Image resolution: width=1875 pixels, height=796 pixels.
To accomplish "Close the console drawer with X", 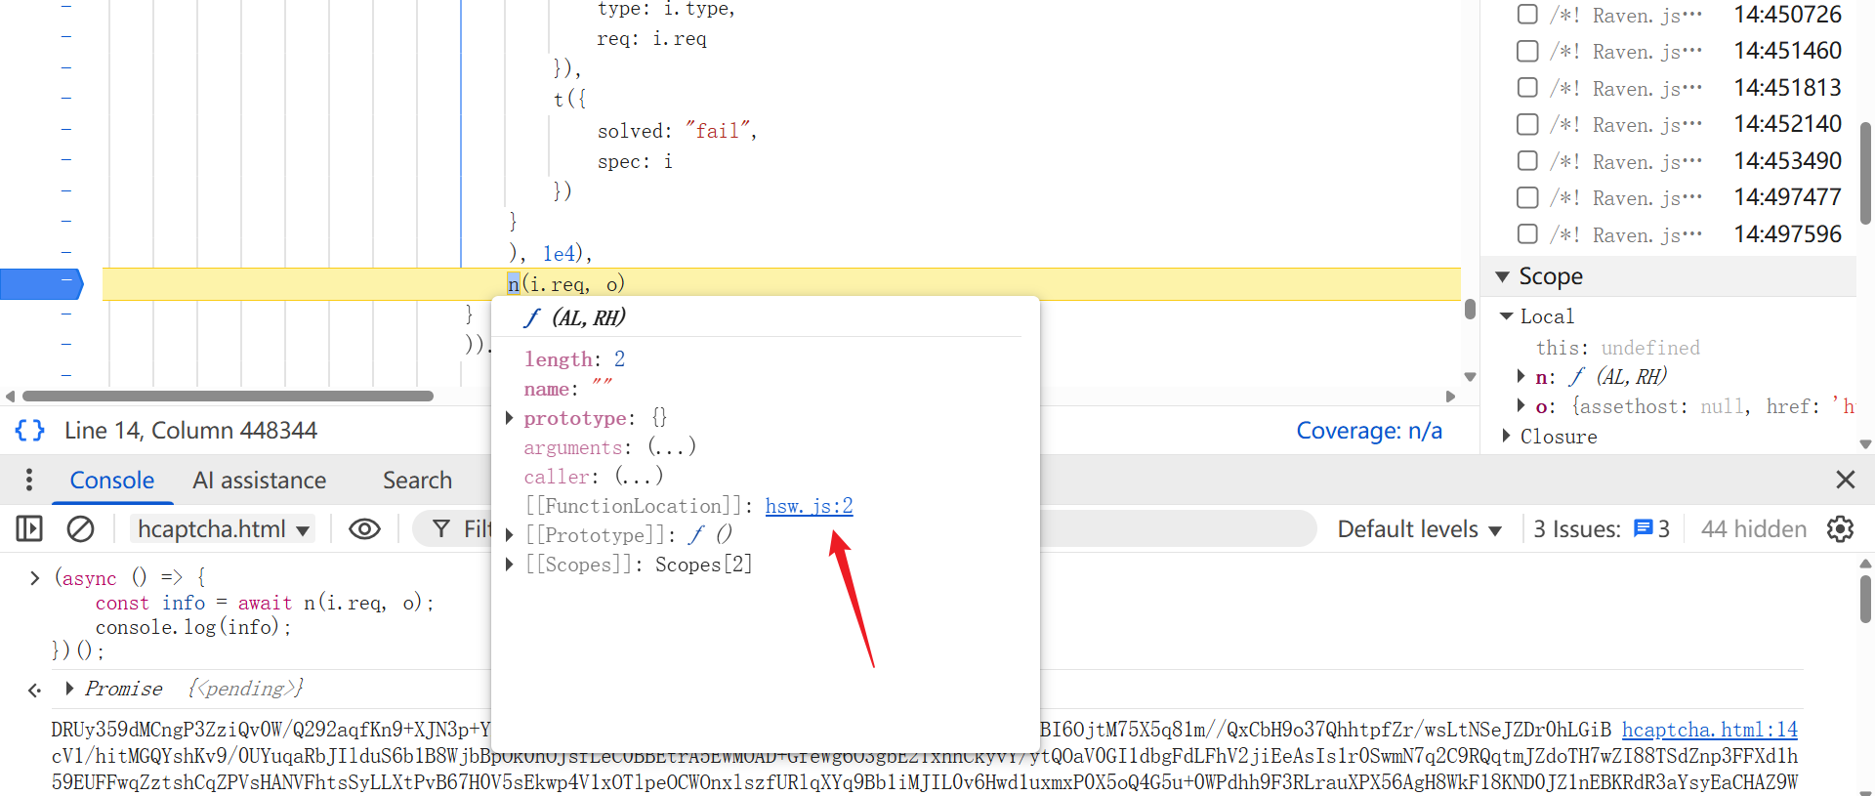I will click(1845, 480).
